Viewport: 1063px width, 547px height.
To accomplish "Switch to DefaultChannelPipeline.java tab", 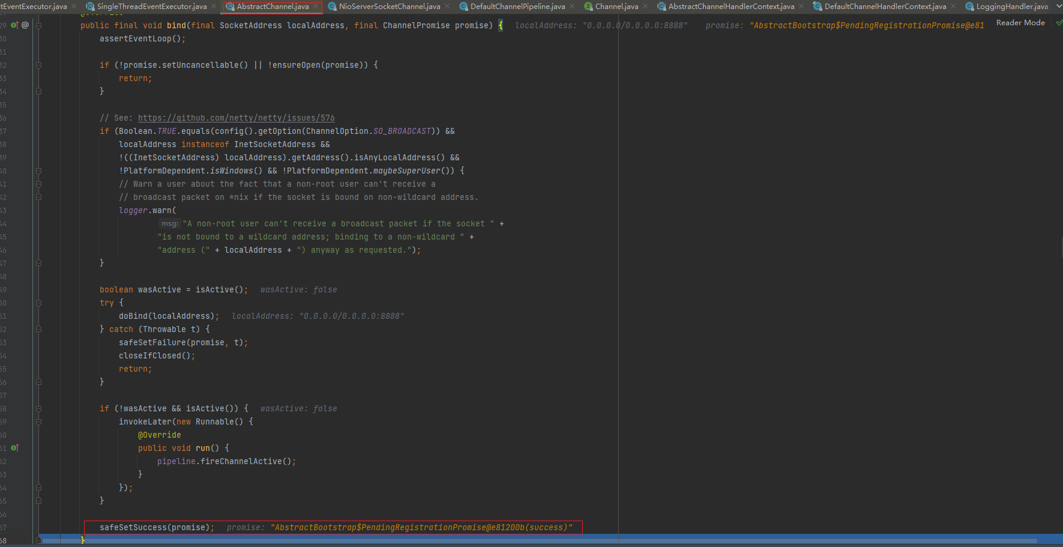I will 517,7.
